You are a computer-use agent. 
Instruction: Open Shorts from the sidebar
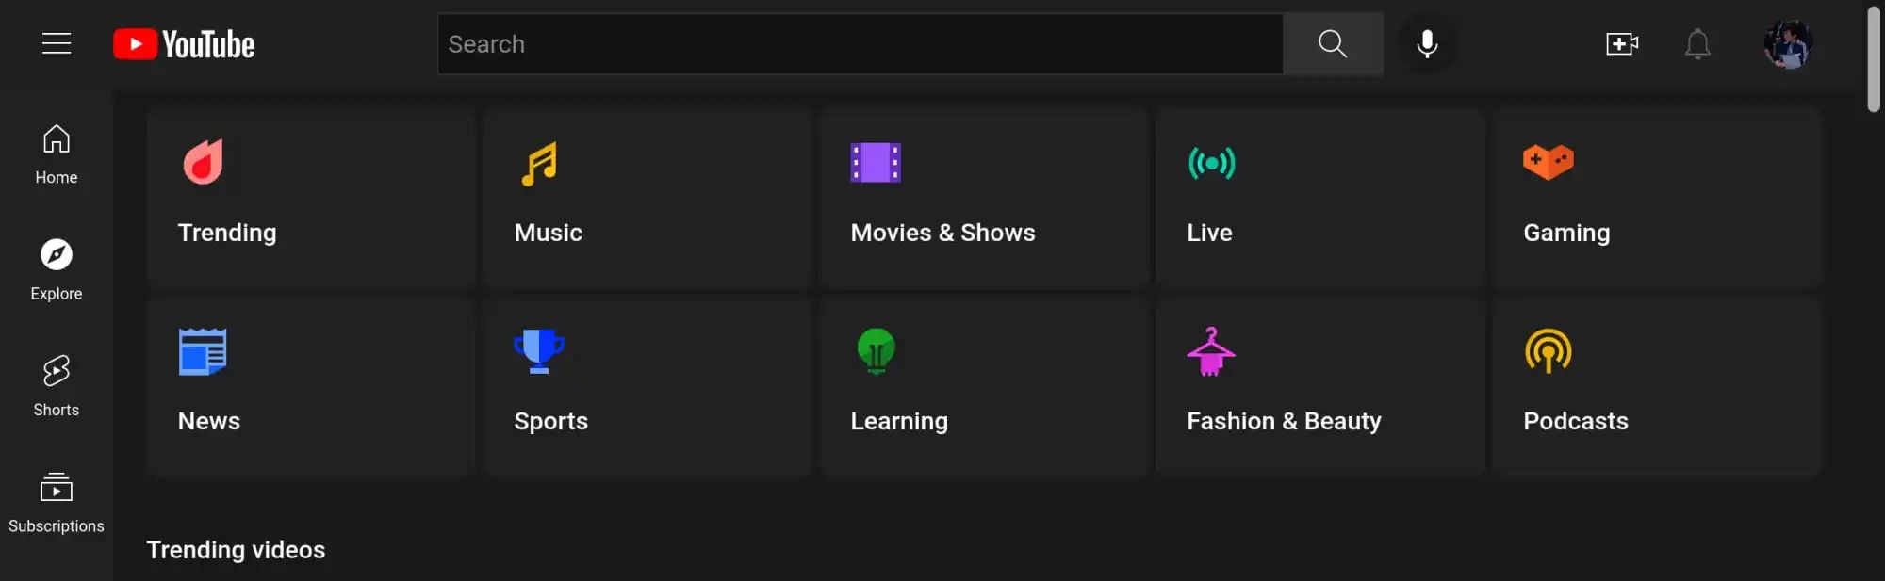pyautogui.click(x=57, y=386)
